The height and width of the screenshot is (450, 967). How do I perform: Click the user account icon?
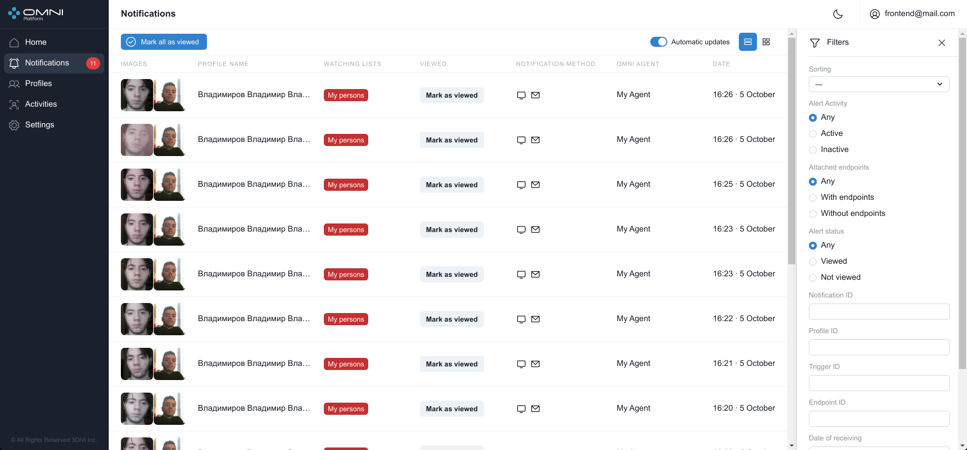[875, 14]
